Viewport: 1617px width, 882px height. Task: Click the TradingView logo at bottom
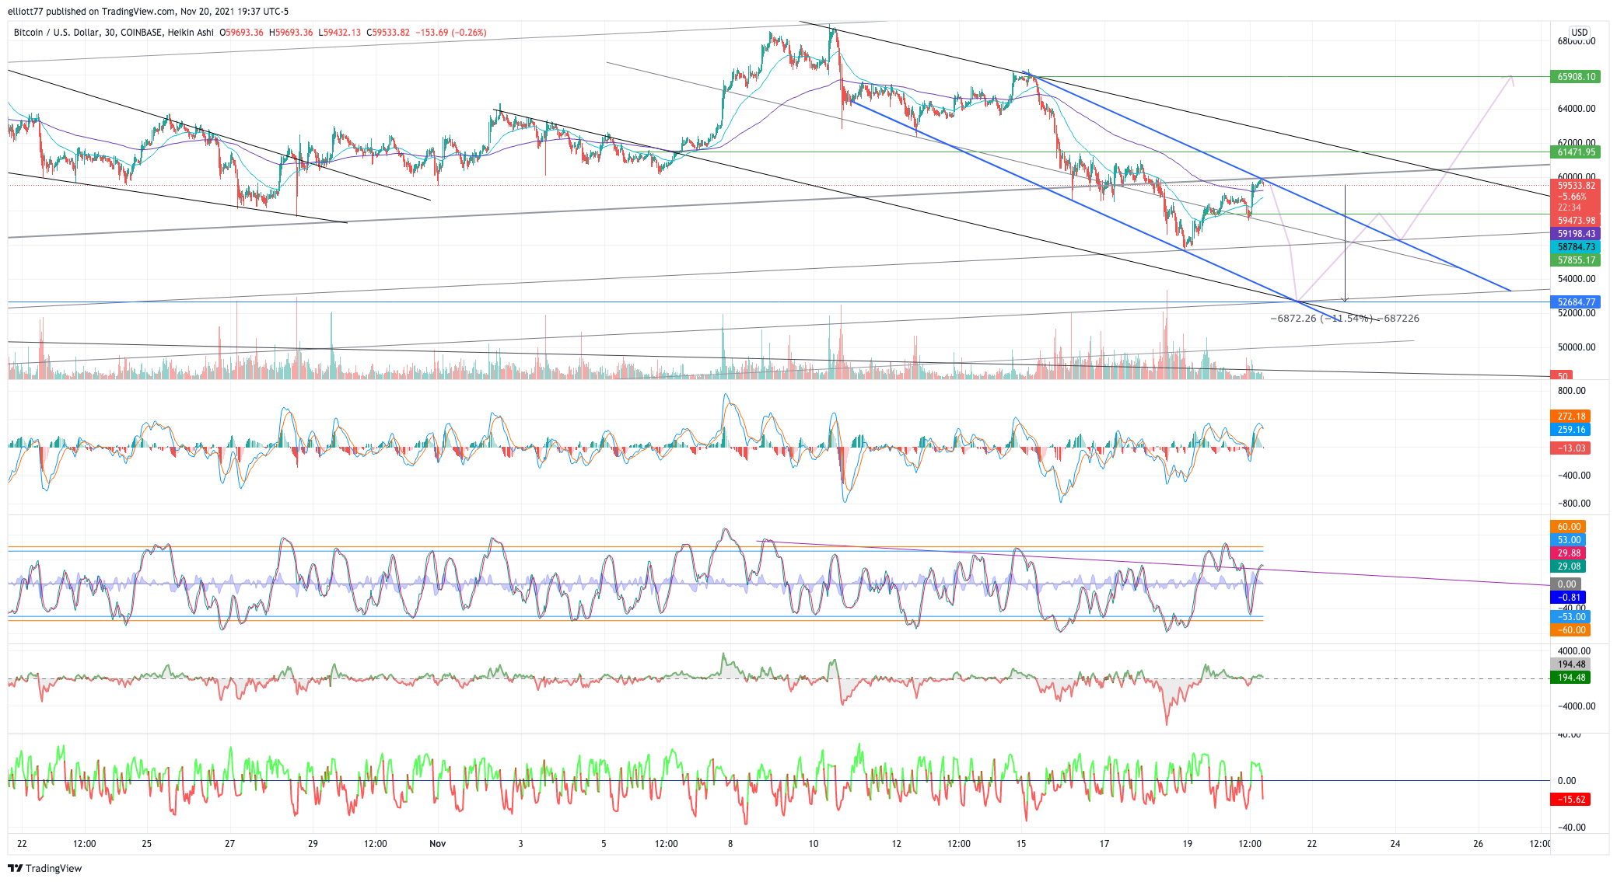coord(44,868)
